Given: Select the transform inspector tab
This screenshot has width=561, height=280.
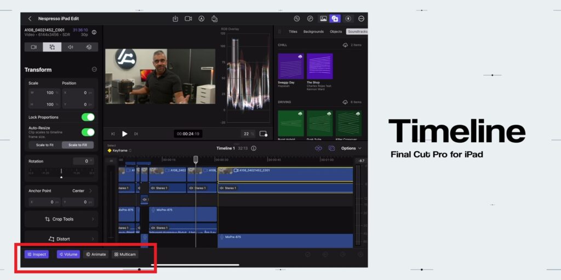Looking at the screenshot, I should [x=52, y=47].
